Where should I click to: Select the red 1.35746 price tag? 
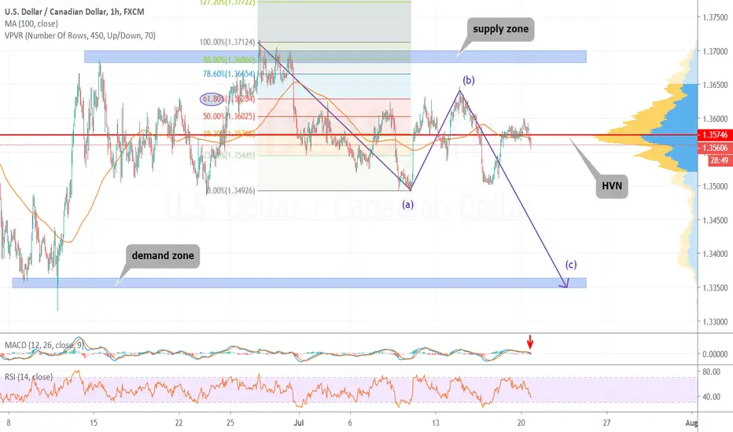715,134
